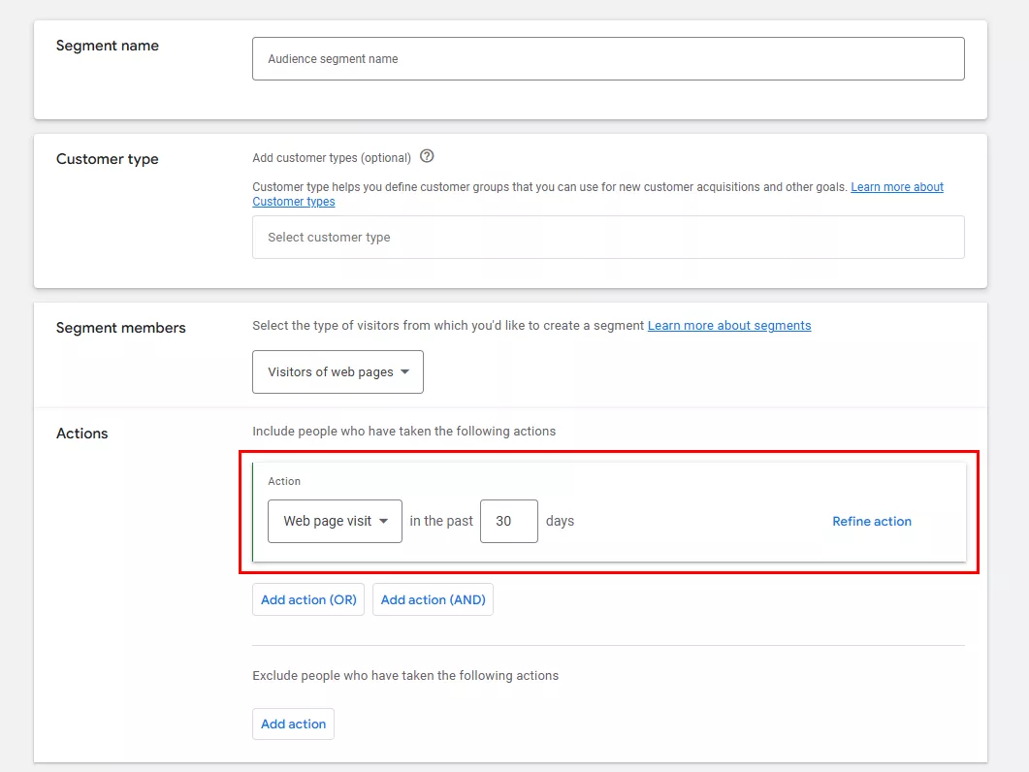Screen dimensions: 1029x772
Task: Open Learn more about Customer types link
Action: (x=896, y=187)
